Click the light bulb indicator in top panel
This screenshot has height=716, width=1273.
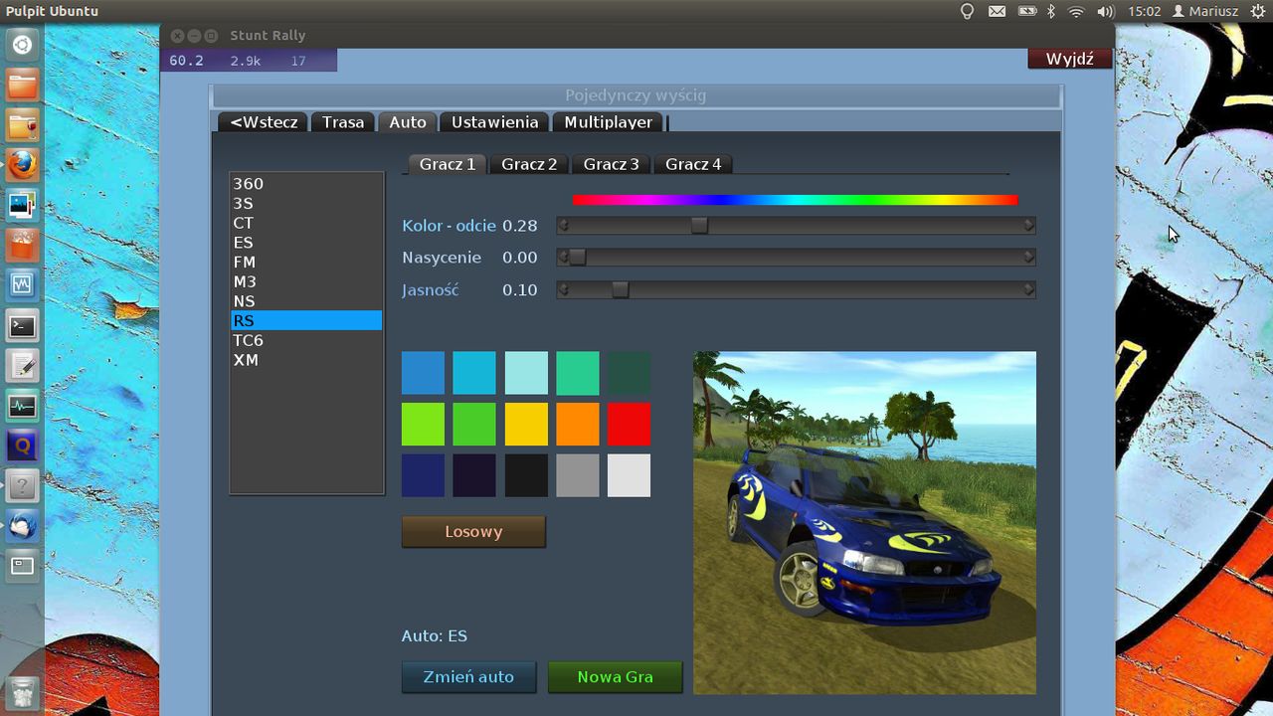point(967,11)
